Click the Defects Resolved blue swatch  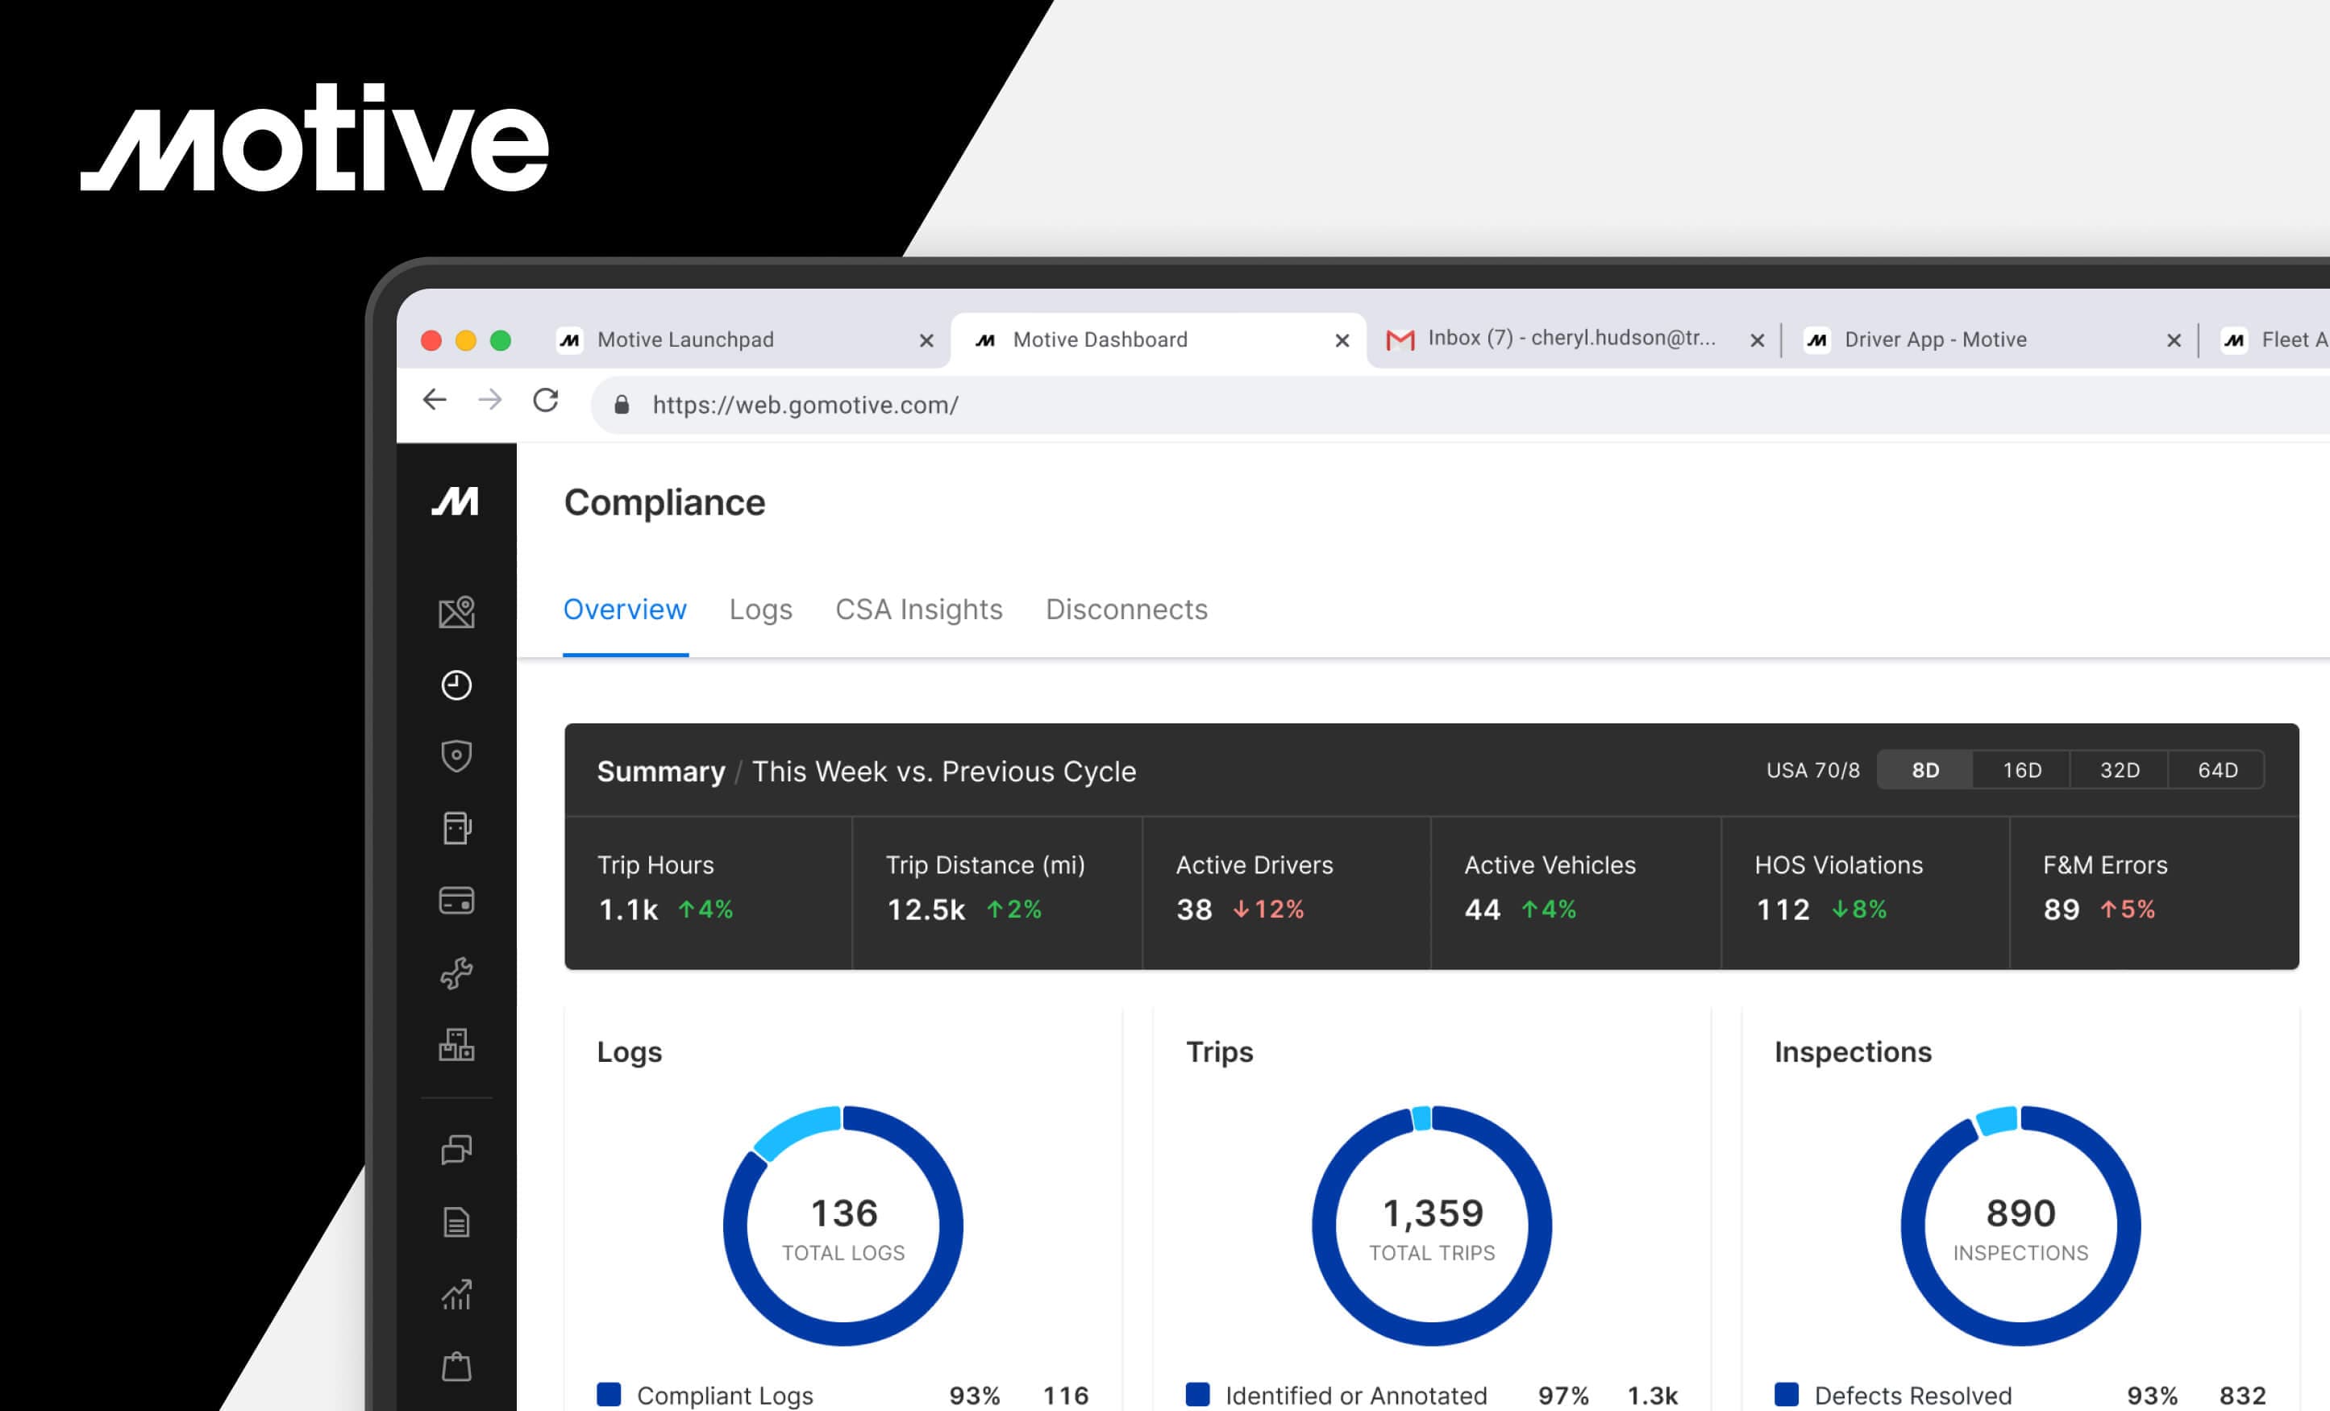pos(1787,1394)
